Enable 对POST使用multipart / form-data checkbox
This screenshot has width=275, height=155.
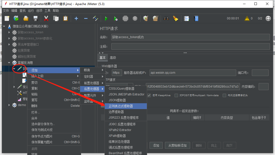click(176, 95)
